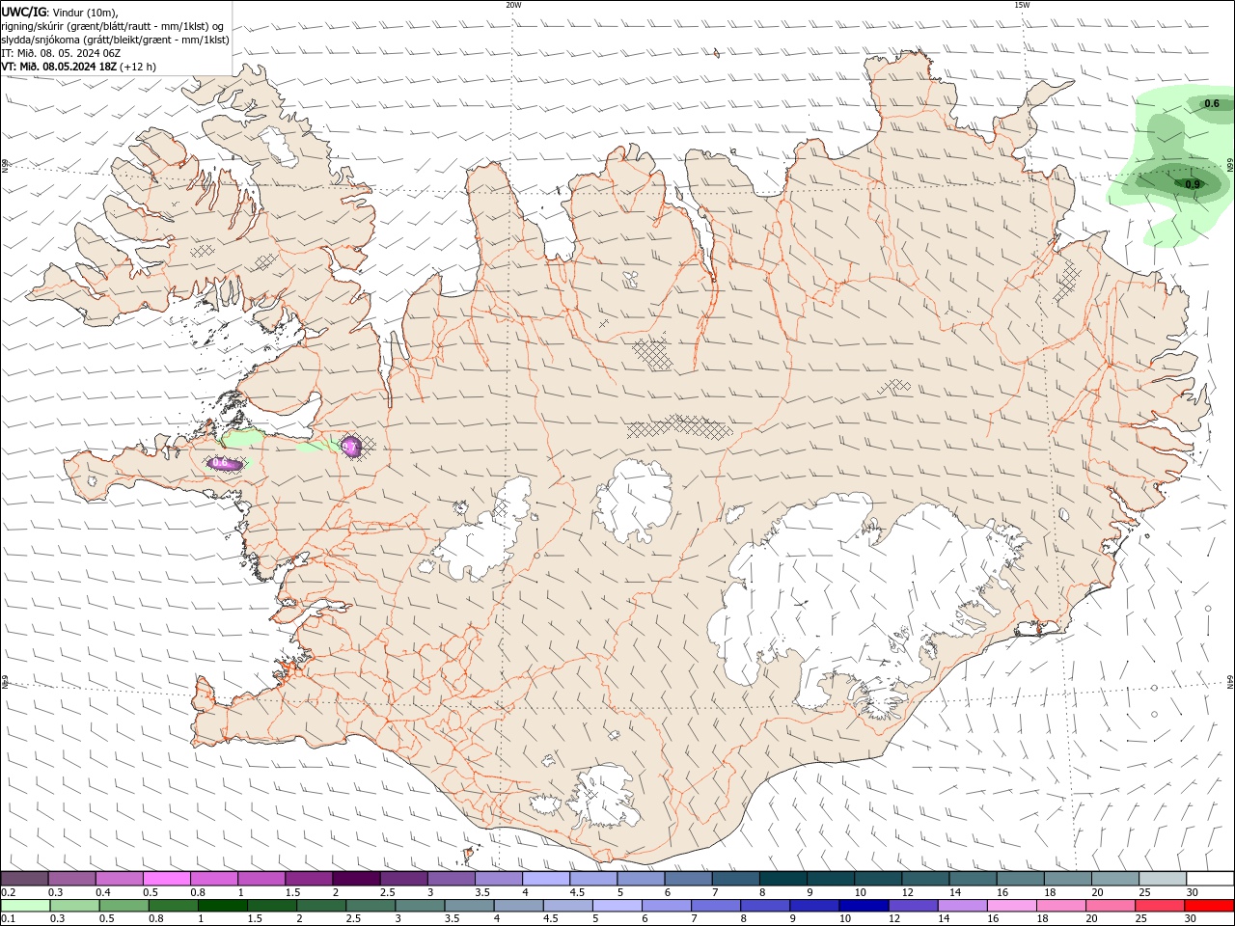The image size is (1235, 926).
Task: Select the dark blue 10–12 swatch in lower legend row
Action: point(862,906)
